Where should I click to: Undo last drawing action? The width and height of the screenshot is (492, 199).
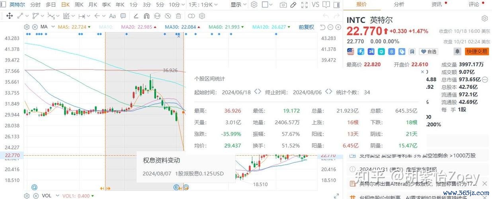tap(326, 16)
